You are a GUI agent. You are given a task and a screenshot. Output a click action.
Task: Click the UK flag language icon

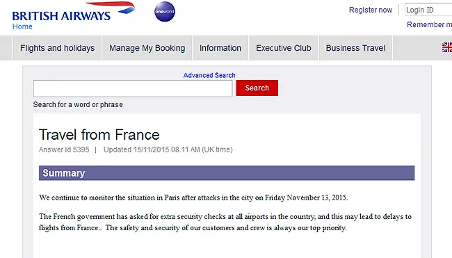coord(447,47)
